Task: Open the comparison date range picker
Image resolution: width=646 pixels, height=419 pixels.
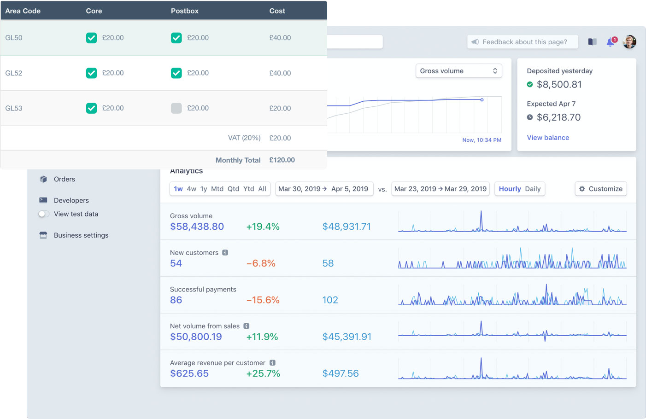Action: (440, 189)
